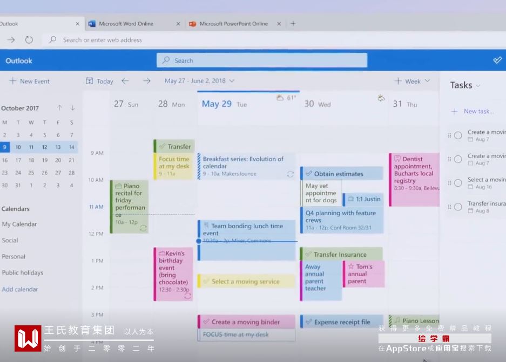The image size is (506, 362).
Task: Click the Outlook Search field
Action: pyautogui.click(x=262, y=60)
